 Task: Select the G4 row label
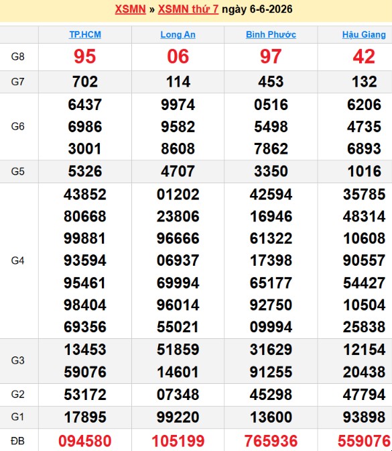[x=18, y=260]
